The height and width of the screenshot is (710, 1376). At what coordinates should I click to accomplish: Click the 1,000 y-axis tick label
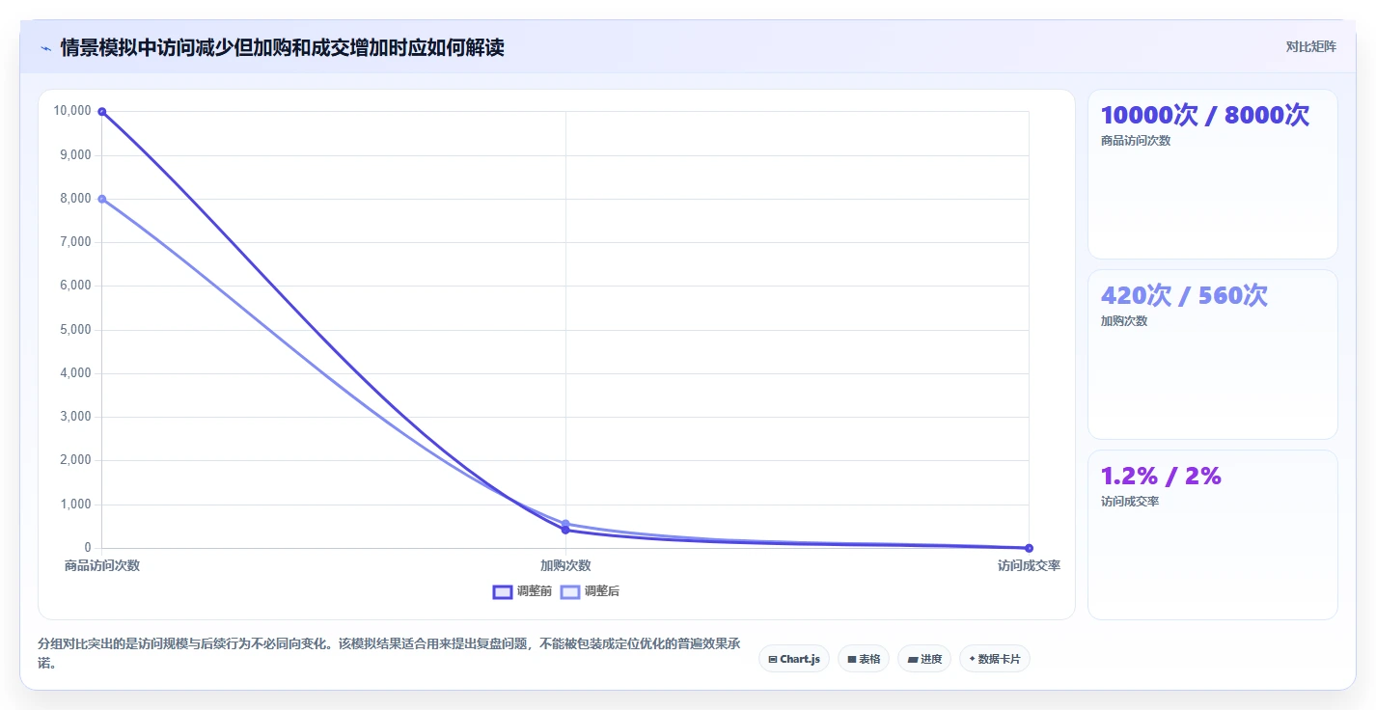pyautogui.click(x=75, y=504)
